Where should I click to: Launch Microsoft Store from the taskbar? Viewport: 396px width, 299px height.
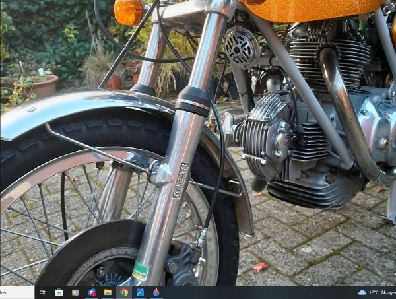tap(59, 292)
